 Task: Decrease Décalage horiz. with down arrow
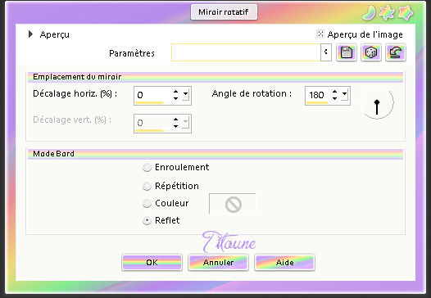175,97
